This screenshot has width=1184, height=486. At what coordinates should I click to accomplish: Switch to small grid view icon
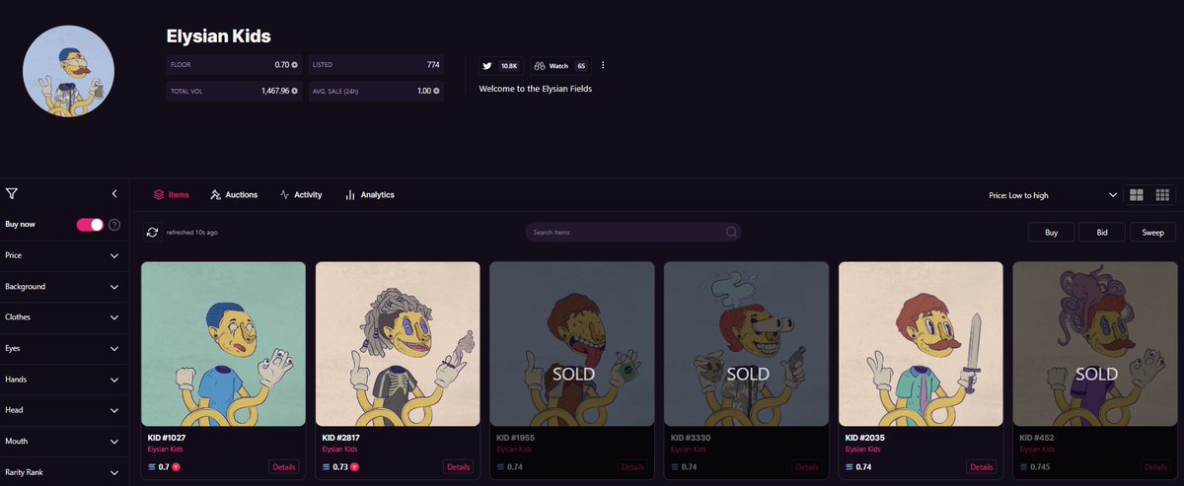pos(1162,195)
